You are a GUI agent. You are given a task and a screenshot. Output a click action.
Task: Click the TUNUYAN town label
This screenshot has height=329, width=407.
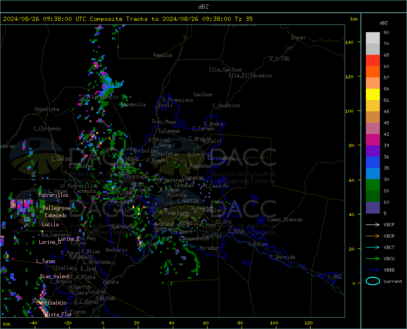click(105, 299)
